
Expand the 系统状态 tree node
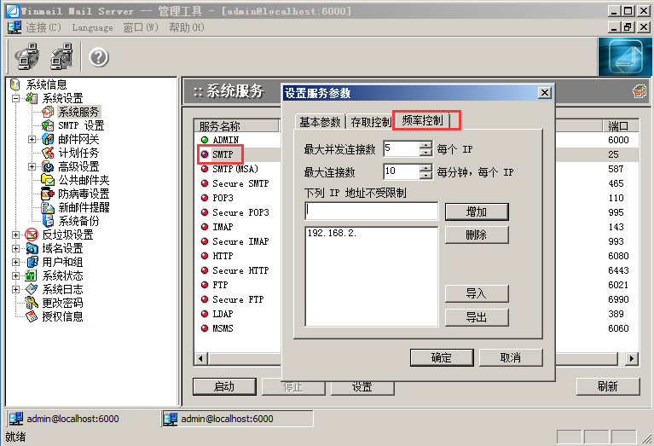coord(16,275)
